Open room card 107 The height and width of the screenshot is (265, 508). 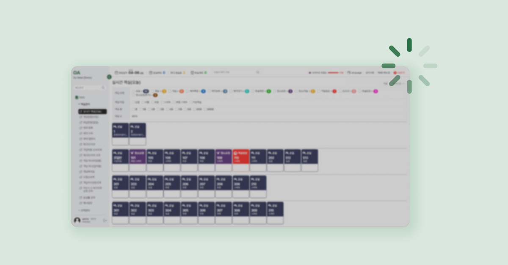tap(189, 160)
